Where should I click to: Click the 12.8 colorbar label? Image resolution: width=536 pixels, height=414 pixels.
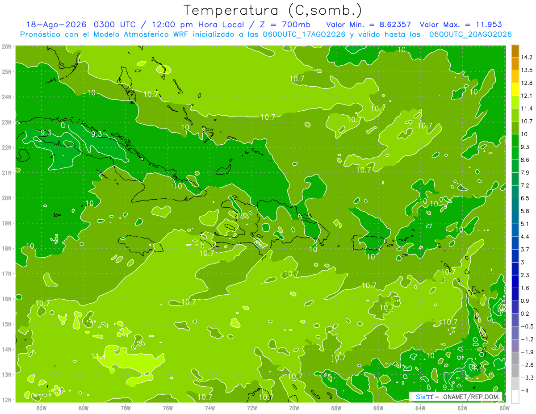pyautogui.click(x=526, y=83)
